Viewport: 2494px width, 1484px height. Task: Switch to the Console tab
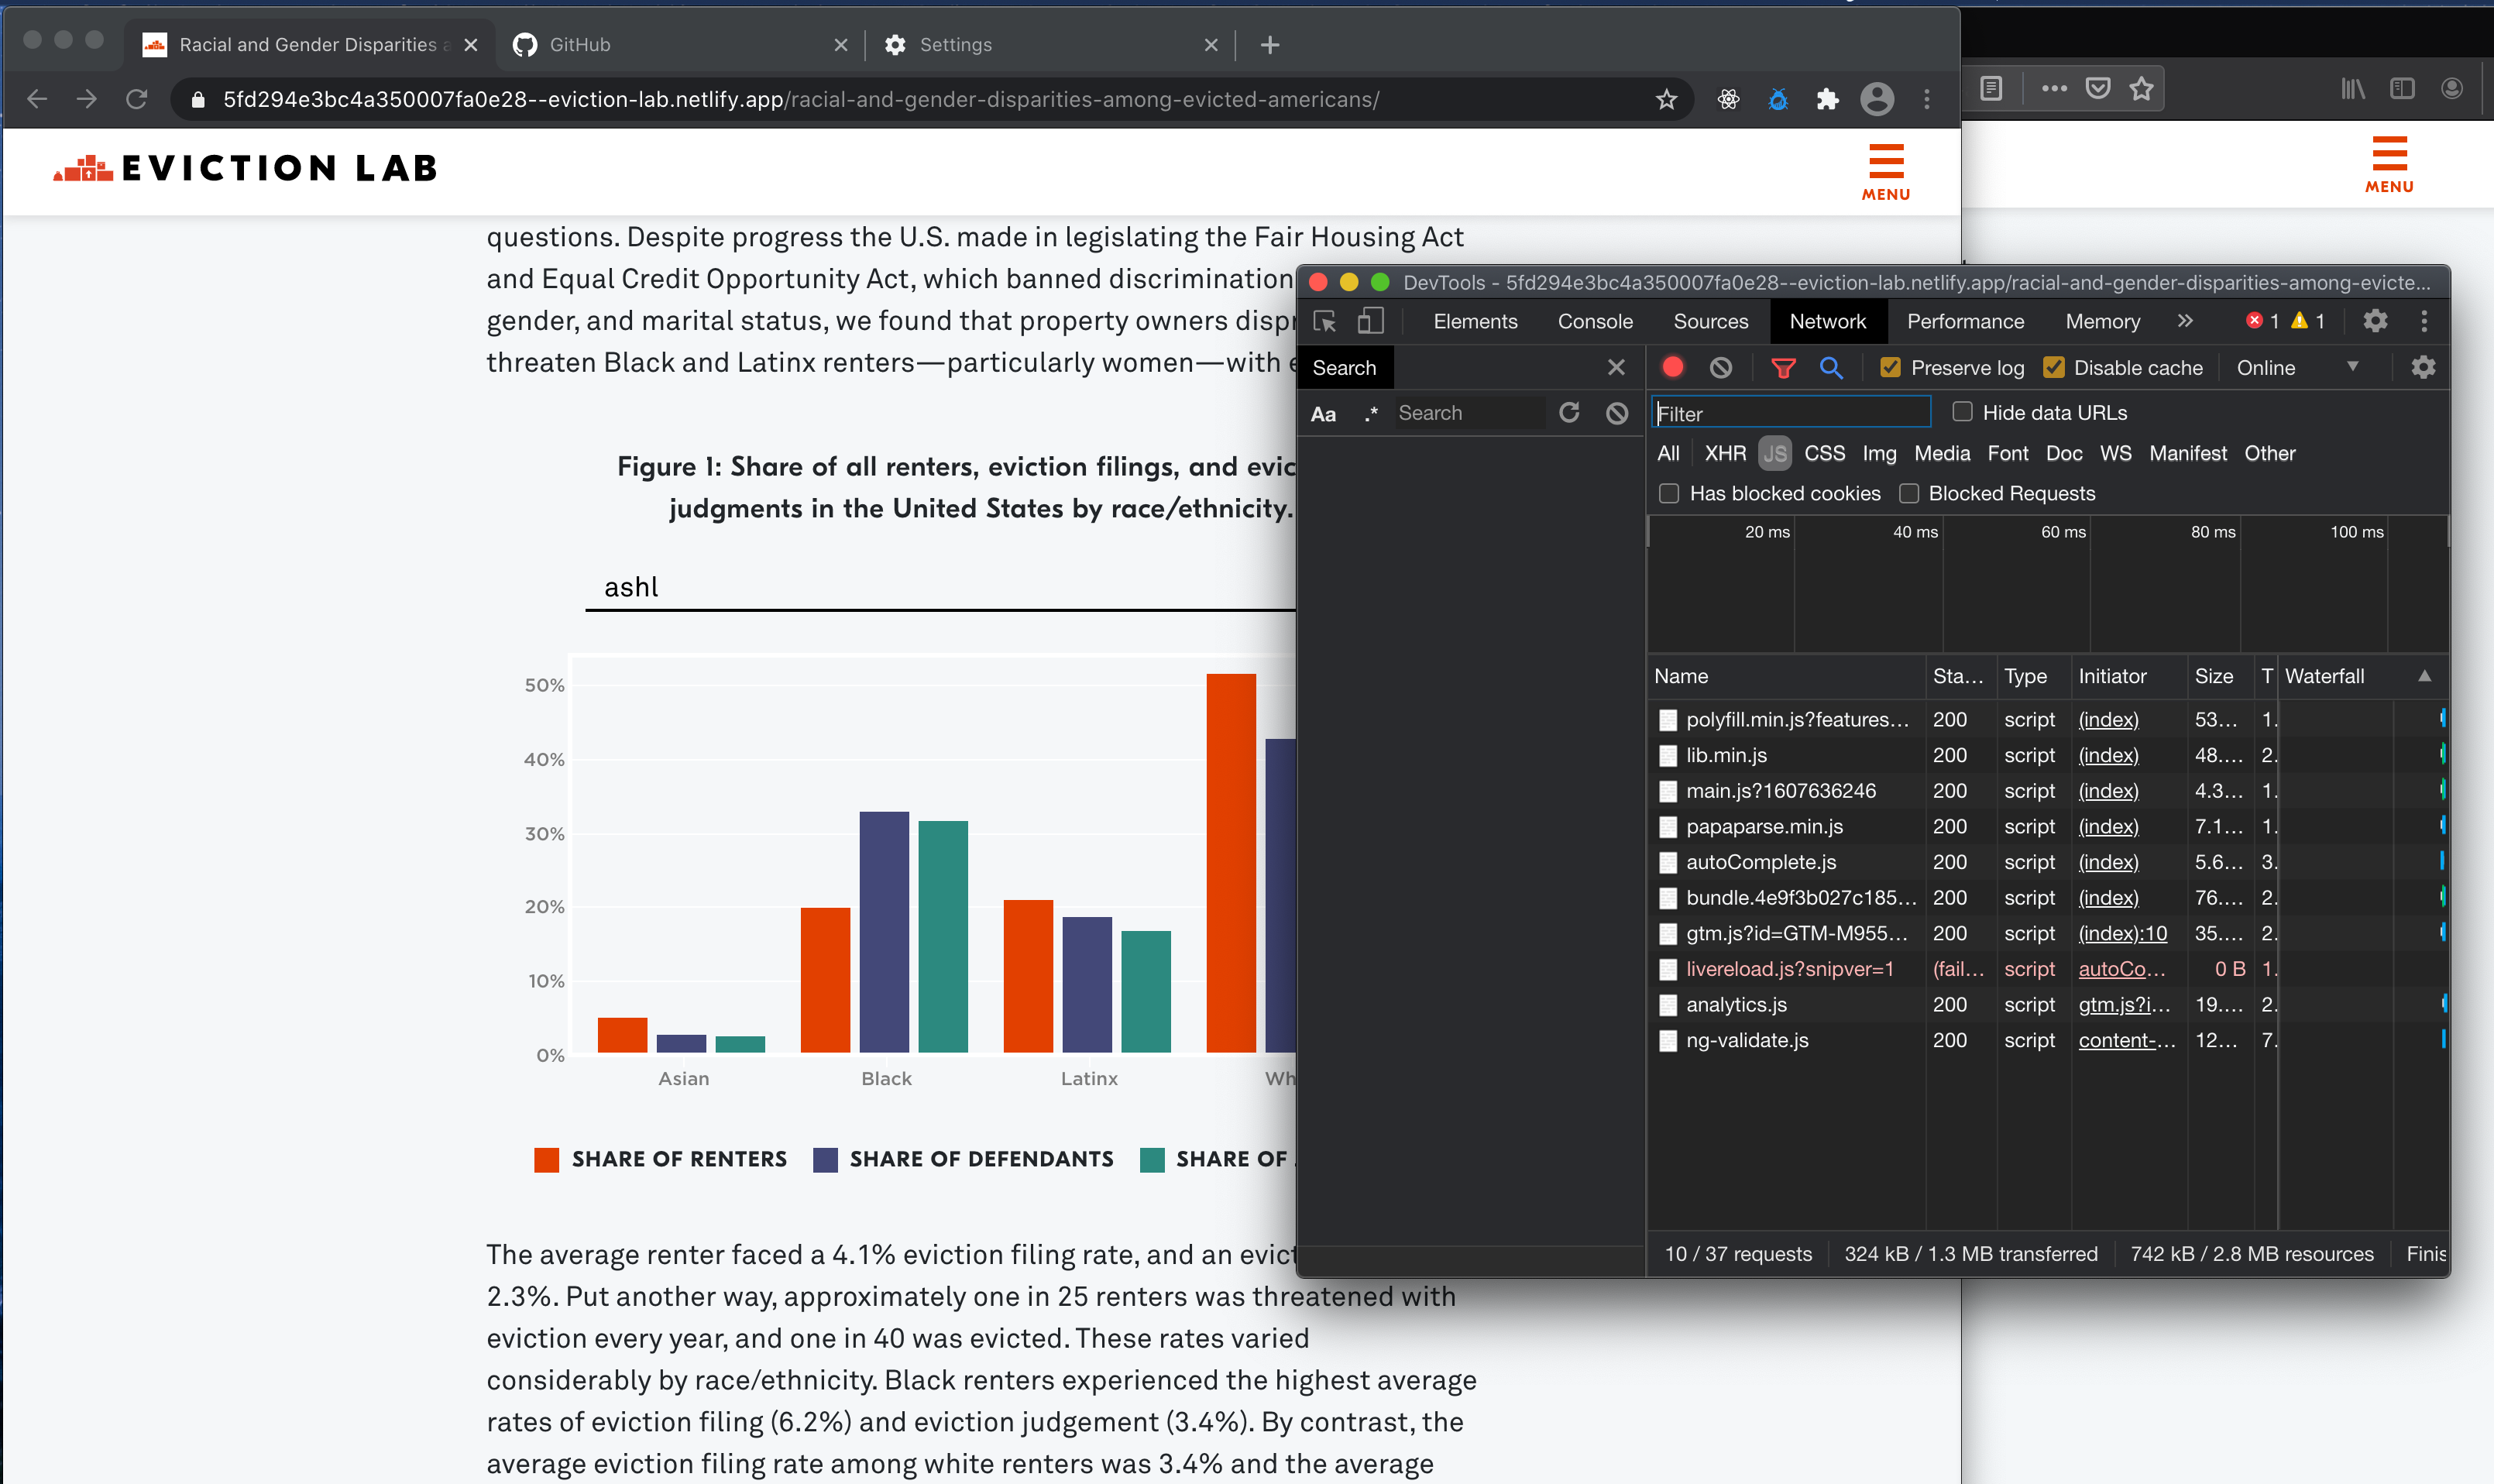[x=1594, y=321]
